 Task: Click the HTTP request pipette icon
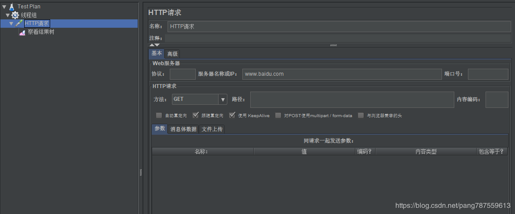pyautogui.click(x=19, y=23)
